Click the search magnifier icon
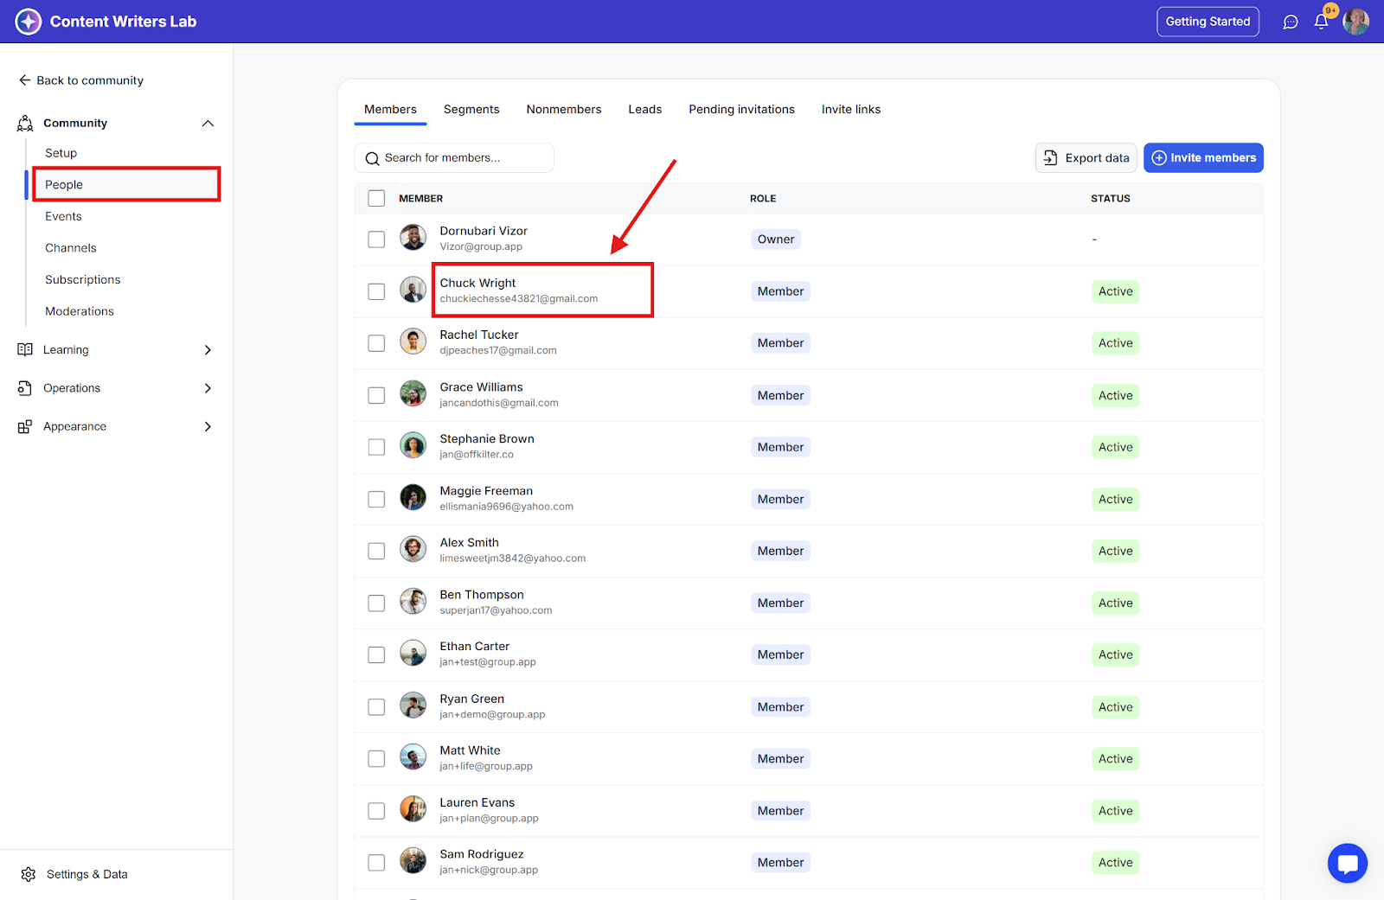Image resolution: width=1384 pixels, height=900 pixels. tap(373, 158)
